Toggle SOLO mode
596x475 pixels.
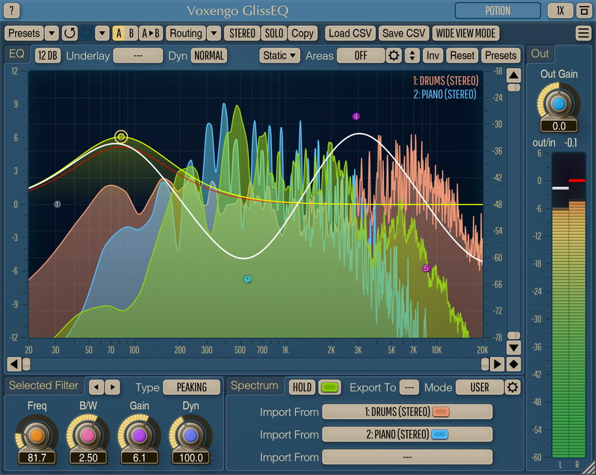point(274,34)
